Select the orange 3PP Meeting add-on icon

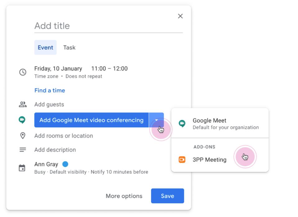182,160
